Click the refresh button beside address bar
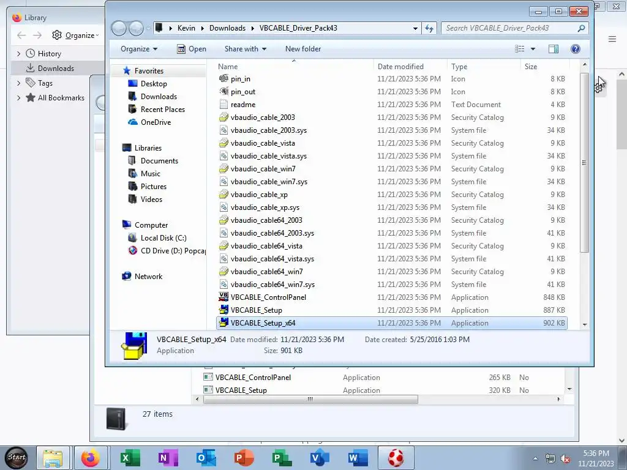 tap(429, 28)
